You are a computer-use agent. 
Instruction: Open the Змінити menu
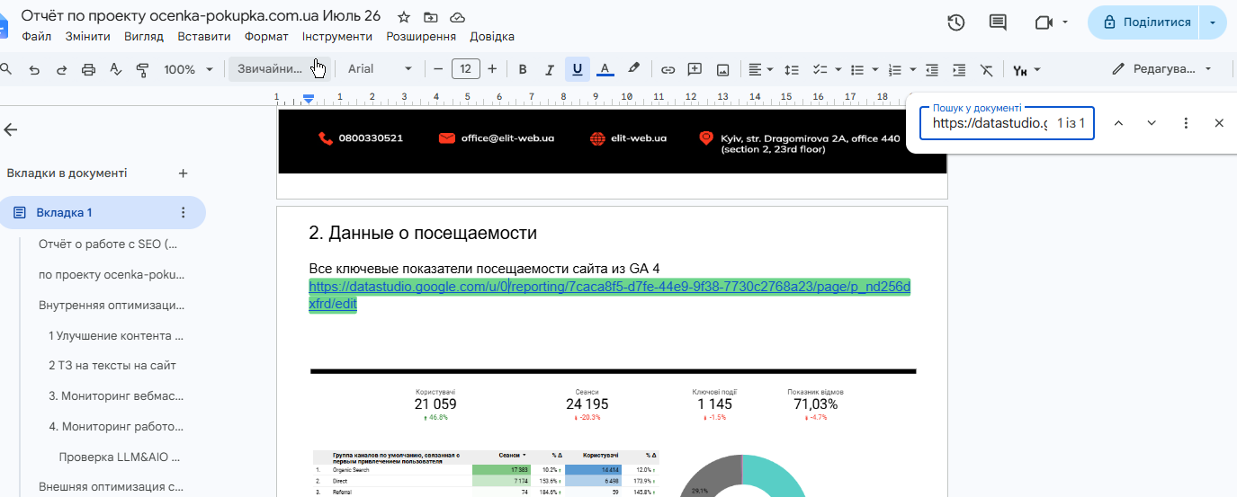click(x=88, y=37)
